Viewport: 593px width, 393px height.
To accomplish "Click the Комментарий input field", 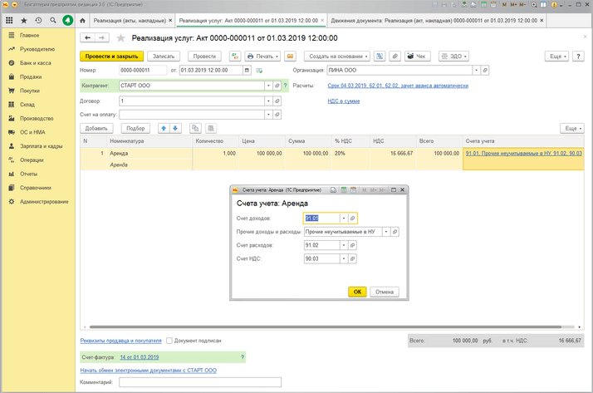I will (199, 382).
